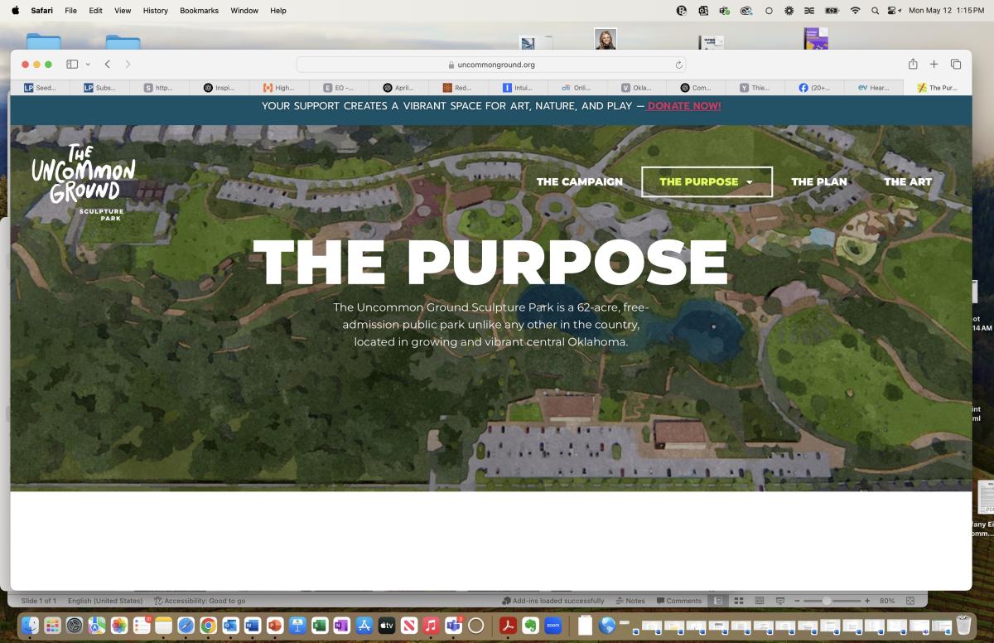Open the Safari sidebar toggle button
The height and width of the screenshot is (643, 994).
coord(72,65)
